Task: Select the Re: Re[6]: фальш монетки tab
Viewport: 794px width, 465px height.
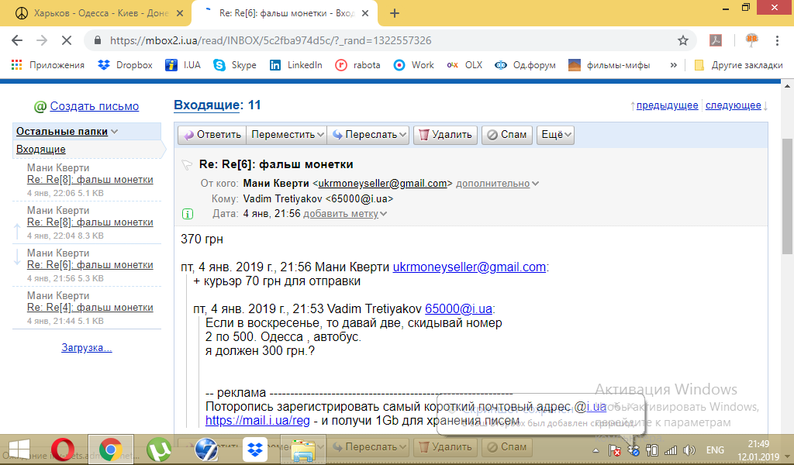Action: (285, 13)
